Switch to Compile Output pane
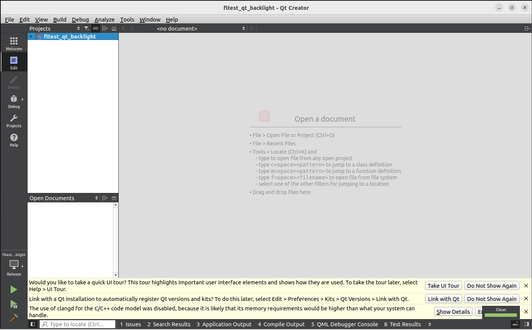Viewport: 532px width, 330px height. tap(281, 324)
